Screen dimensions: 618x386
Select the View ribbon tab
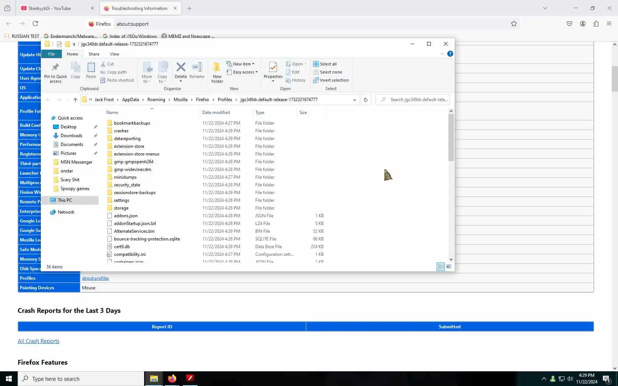114,54
